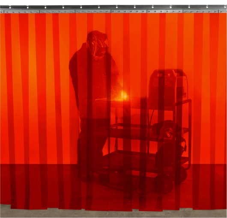Screen dimensions: 227x218
Task: Click the cart's rear wheel
Action: [x=183, y=174]
